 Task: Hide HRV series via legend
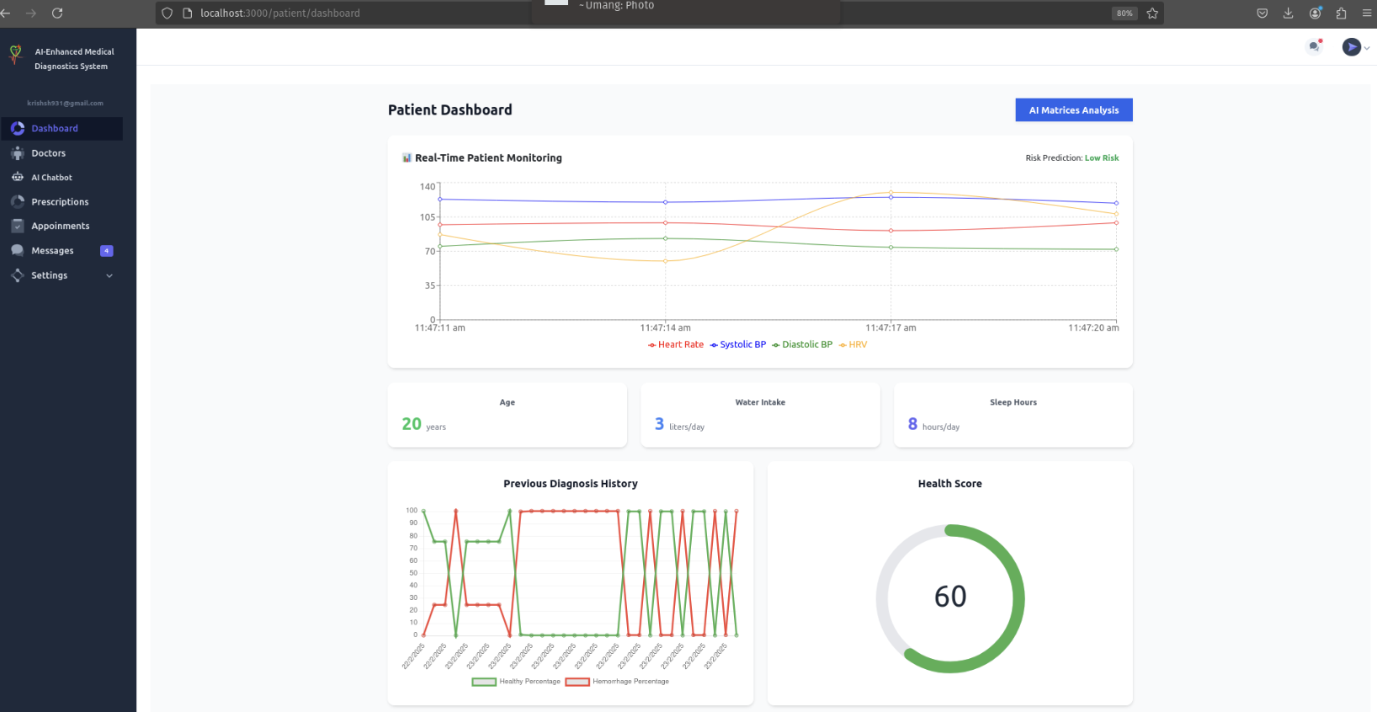tap(853, 345)
